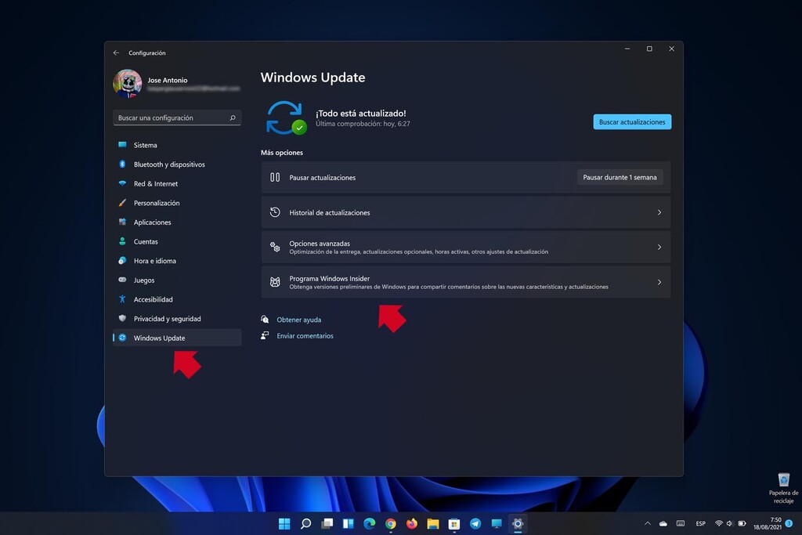Open Cuentas settings
Image resolution: width=802 pixels, height=535 pixels.
tap(177, 241)
